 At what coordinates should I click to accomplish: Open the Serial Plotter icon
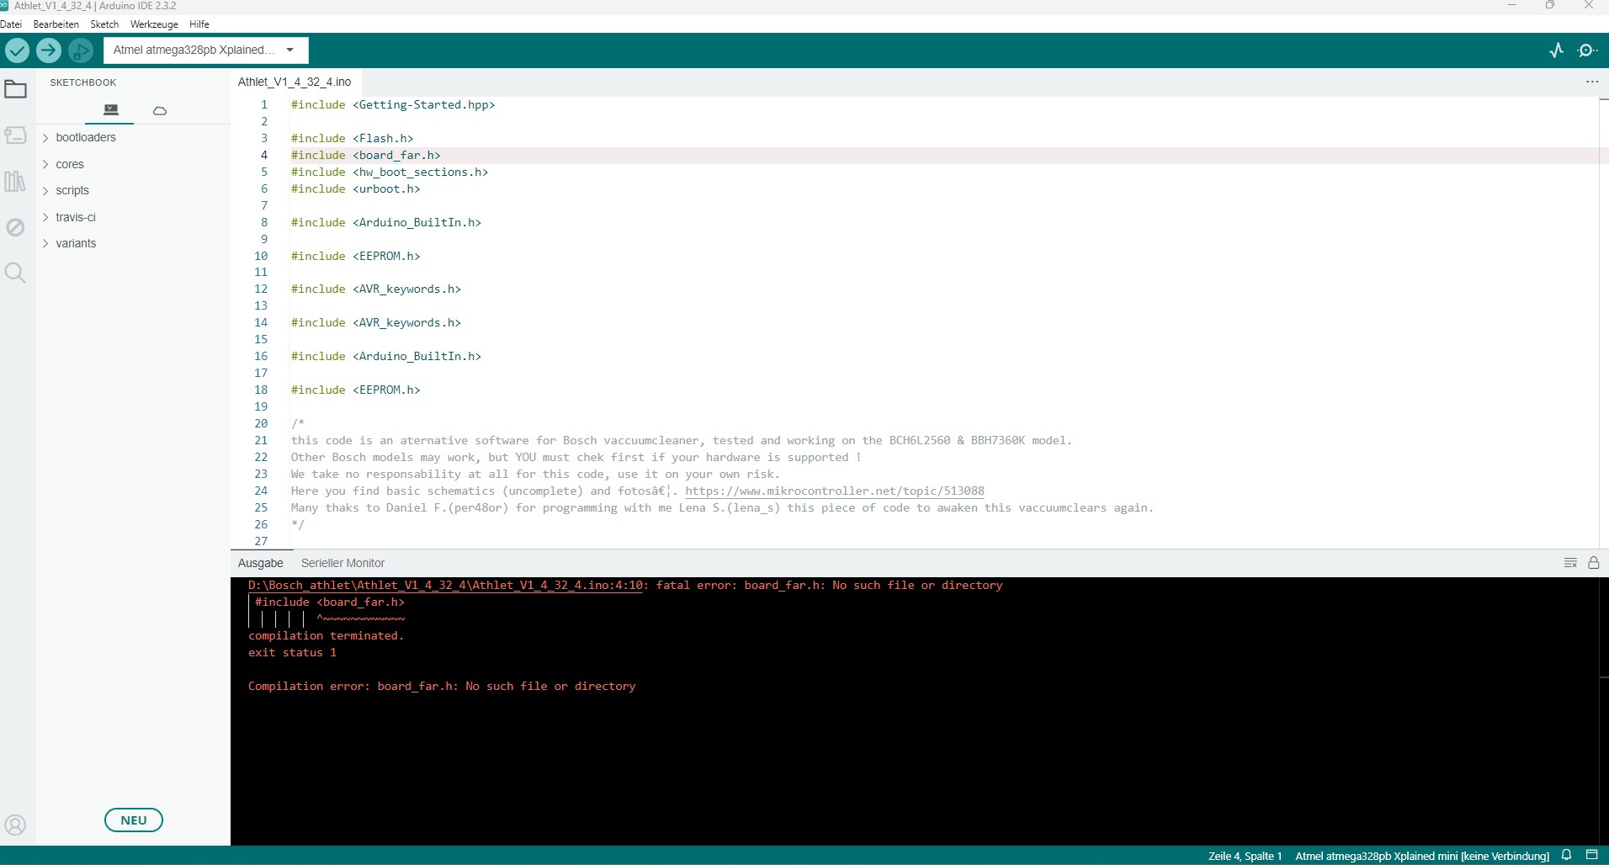[1556, 50]
